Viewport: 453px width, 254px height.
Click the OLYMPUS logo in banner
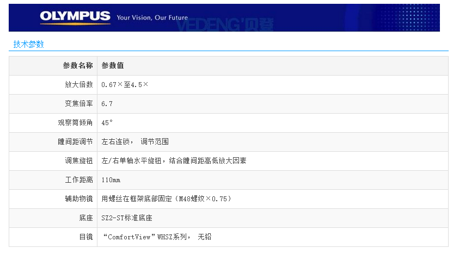[75, 17]
